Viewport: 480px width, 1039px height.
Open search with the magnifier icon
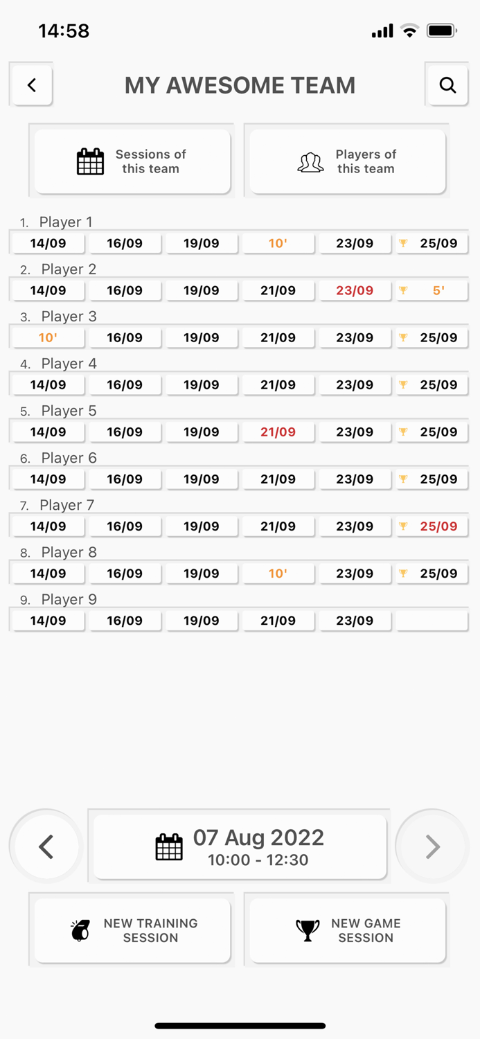point(447,85)
